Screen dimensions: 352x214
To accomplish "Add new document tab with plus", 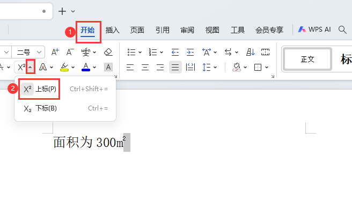I will (62, 11).
